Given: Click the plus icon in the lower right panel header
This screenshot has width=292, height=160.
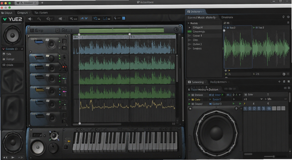Looking at the screenshot, I should pos(279,82).
